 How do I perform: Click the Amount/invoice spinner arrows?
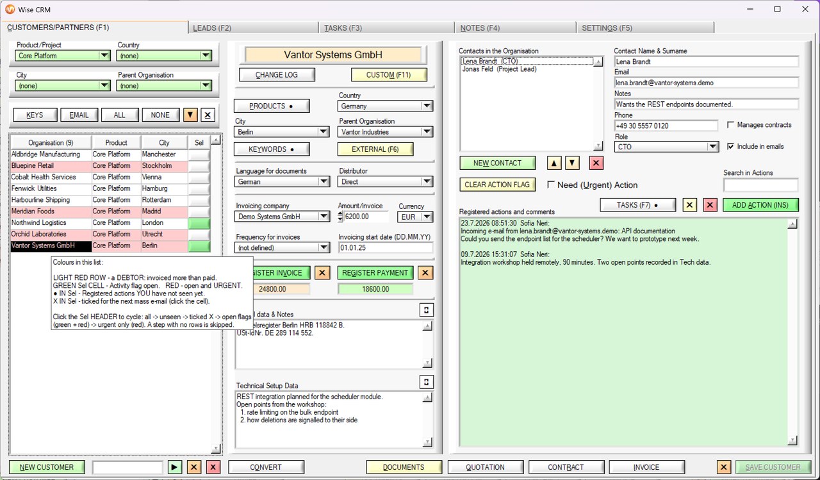click(x=341, y=217)
